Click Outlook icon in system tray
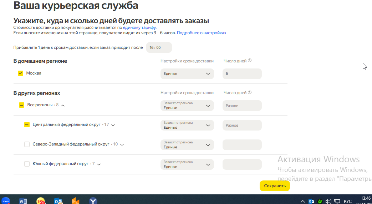Screen dimensions: 372x204 [311, 202]
